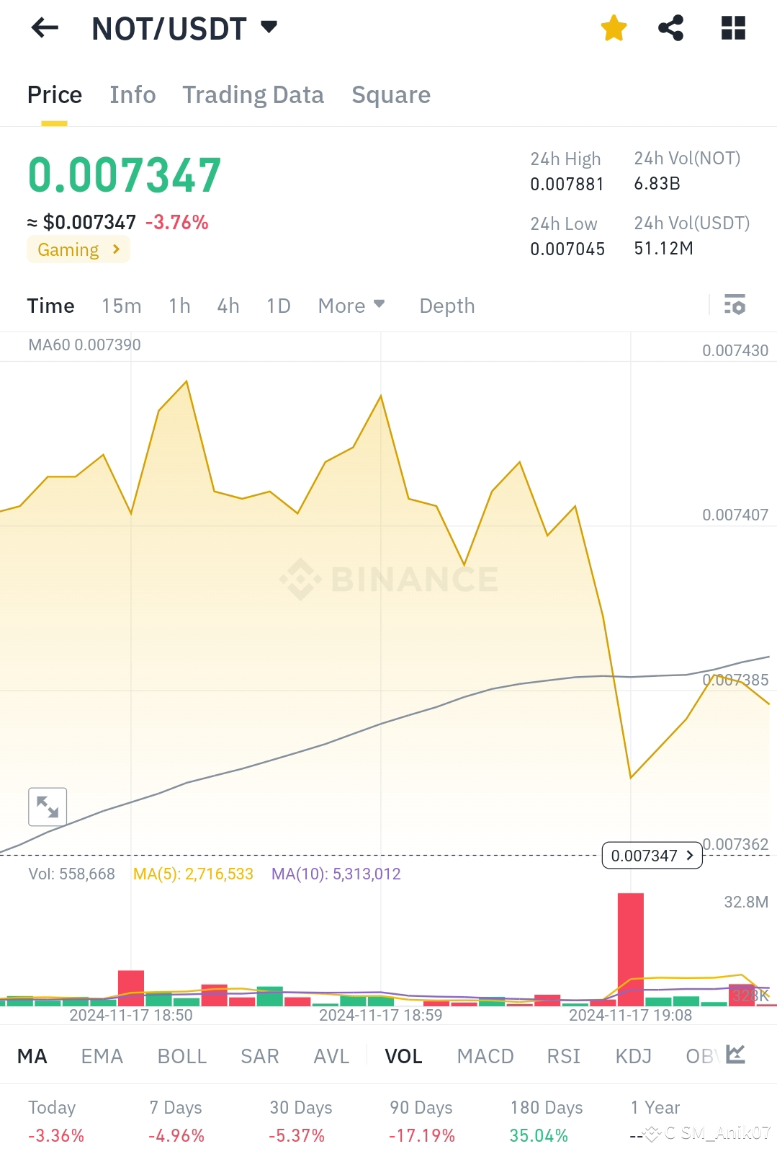This screenshot has height=1149, width=777.
Task: Open indicator settings icon after OBV
Action: coord(735,1055)
